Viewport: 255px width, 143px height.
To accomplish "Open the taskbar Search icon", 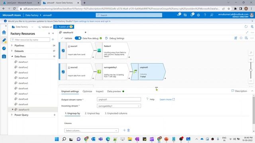I will pos(64,139).
